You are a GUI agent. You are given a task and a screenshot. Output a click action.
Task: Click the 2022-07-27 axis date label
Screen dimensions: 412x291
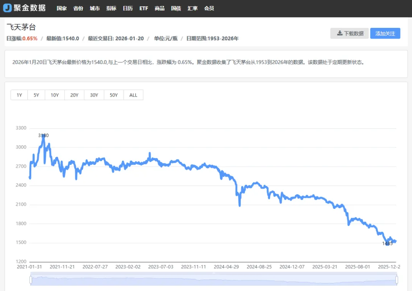tap(95, 267)
